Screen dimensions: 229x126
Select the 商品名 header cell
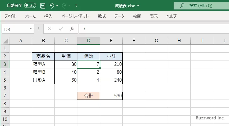43,56
